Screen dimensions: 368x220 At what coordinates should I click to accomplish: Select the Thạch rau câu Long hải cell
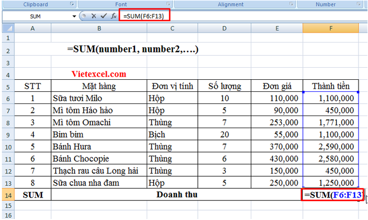[99, 171]
